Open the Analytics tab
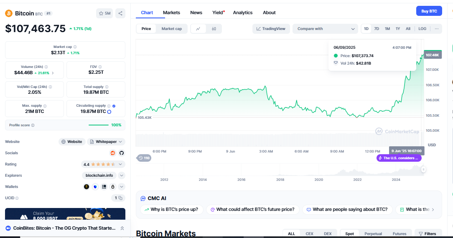Image resolution: width=453 pixels, height=238 pixels. coord(243,13)
